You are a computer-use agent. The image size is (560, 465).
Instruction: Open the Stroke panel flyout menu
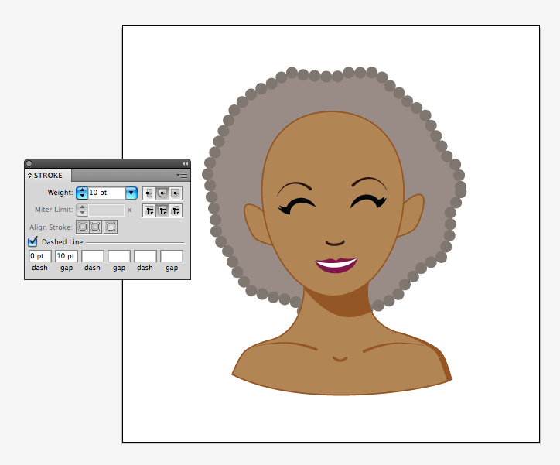coord(182,175)
